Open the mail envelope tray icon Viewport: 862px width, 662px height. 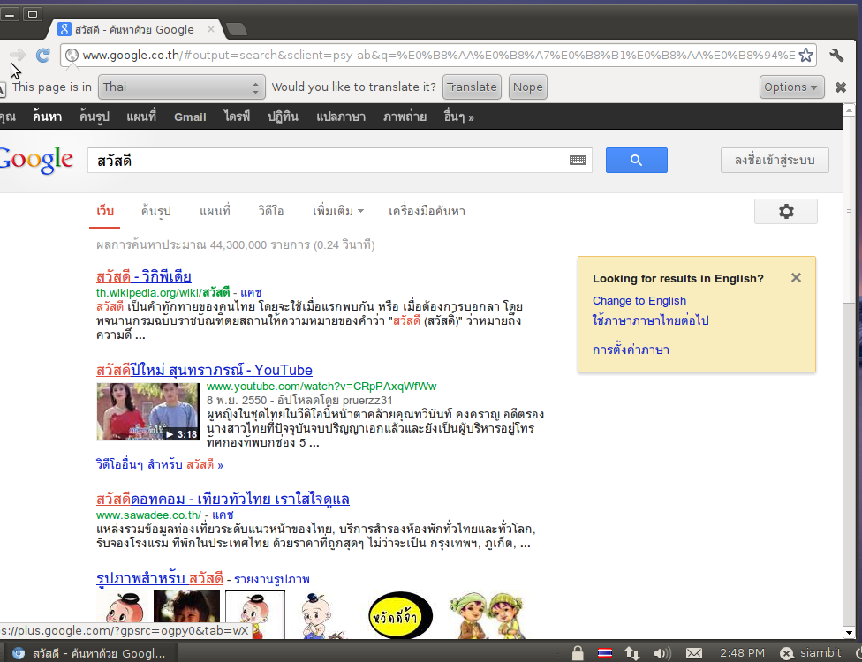(x=694, y=652)
